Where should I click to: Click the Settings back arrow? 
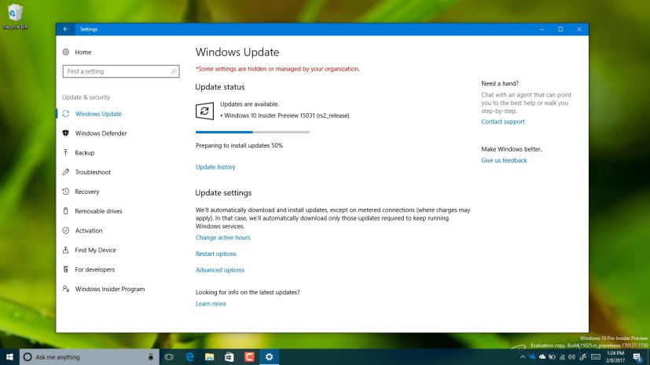(65, 29)
